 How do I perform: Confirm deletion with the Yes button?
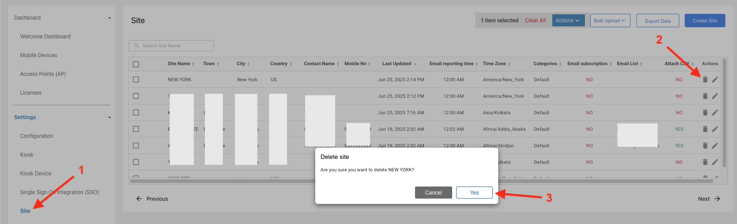point(474,192)
